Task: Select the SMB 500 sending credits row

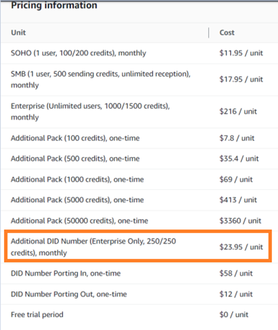Action: click(x=139, y=80)
